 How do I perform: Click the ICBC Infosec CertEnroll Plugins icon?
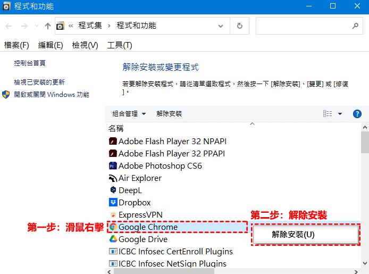pyautogui.click(x=113, y=252)
